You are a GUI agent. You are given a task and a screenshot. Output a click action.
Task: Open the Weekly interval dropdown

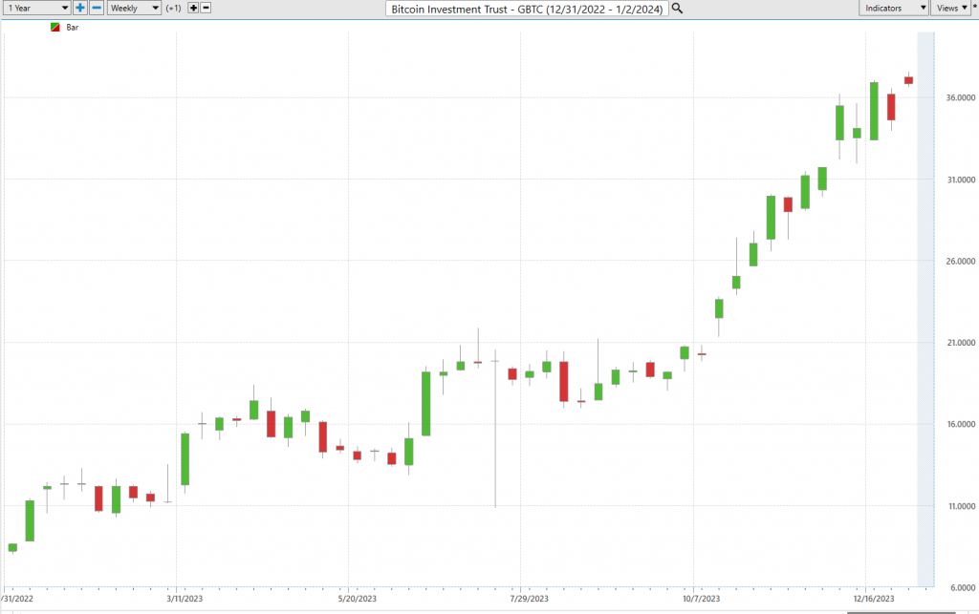pyautogui.click(x=134, y=8)
